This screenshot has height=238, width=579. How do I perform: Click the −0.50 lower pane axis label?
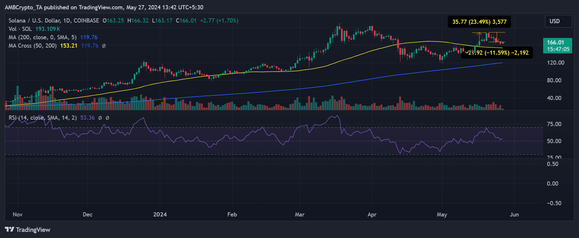point(554,203)
